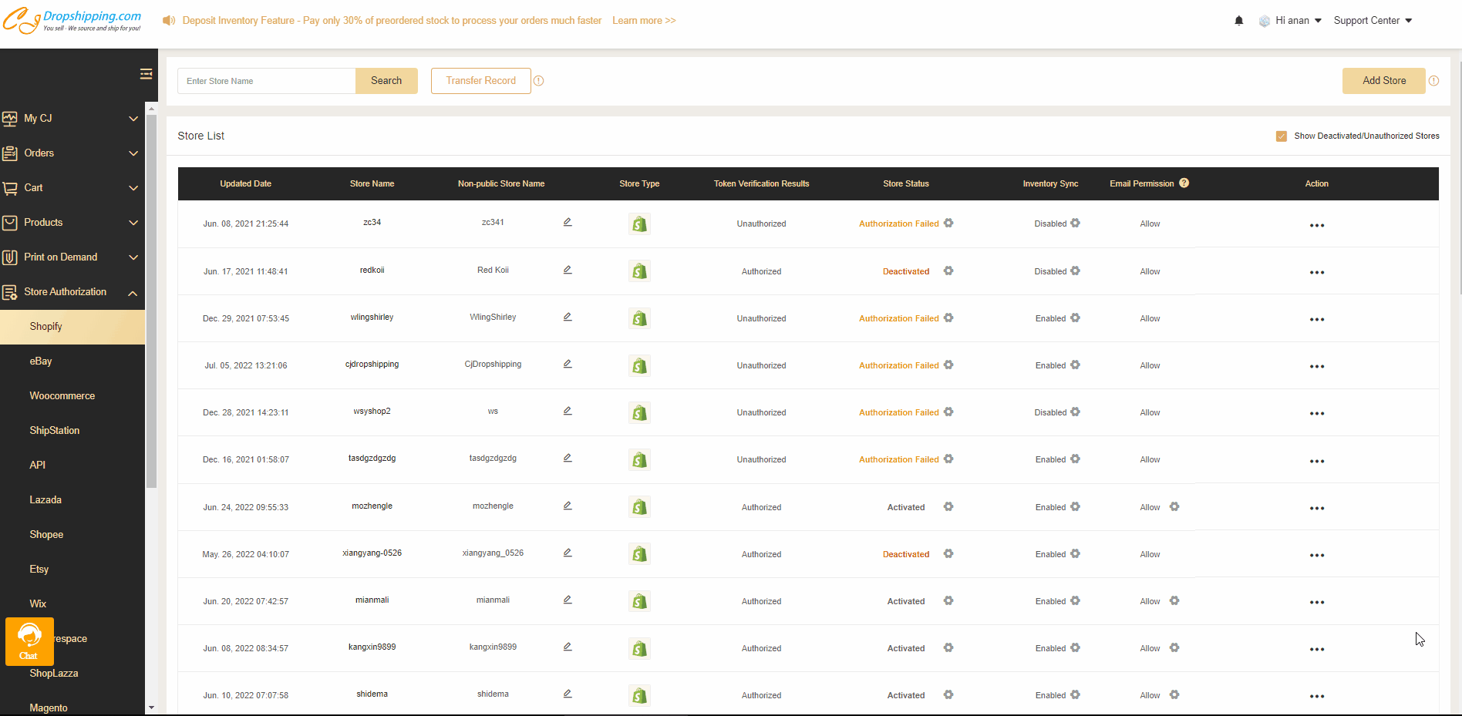
Task: Select eBay in store authorization list
Action: (41, 361)
